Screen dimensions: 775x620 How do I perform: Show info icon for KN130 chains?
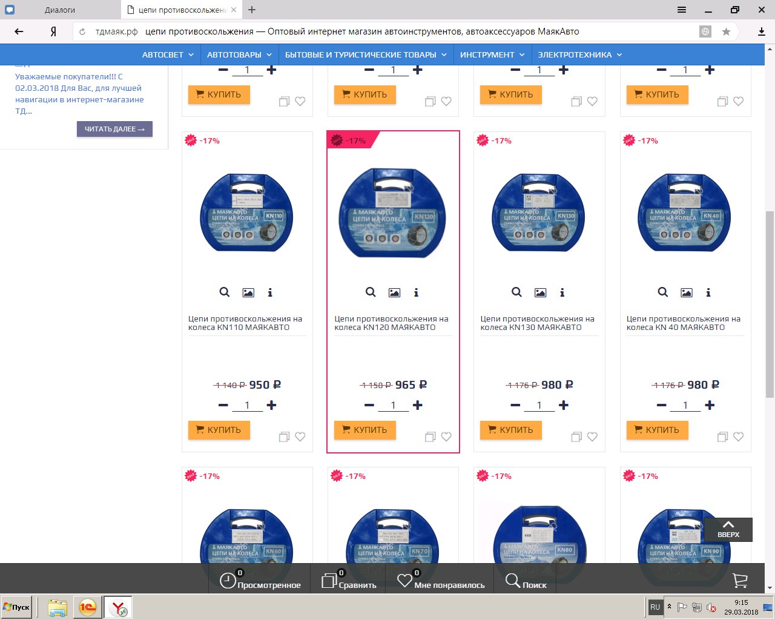pos(562,292)
